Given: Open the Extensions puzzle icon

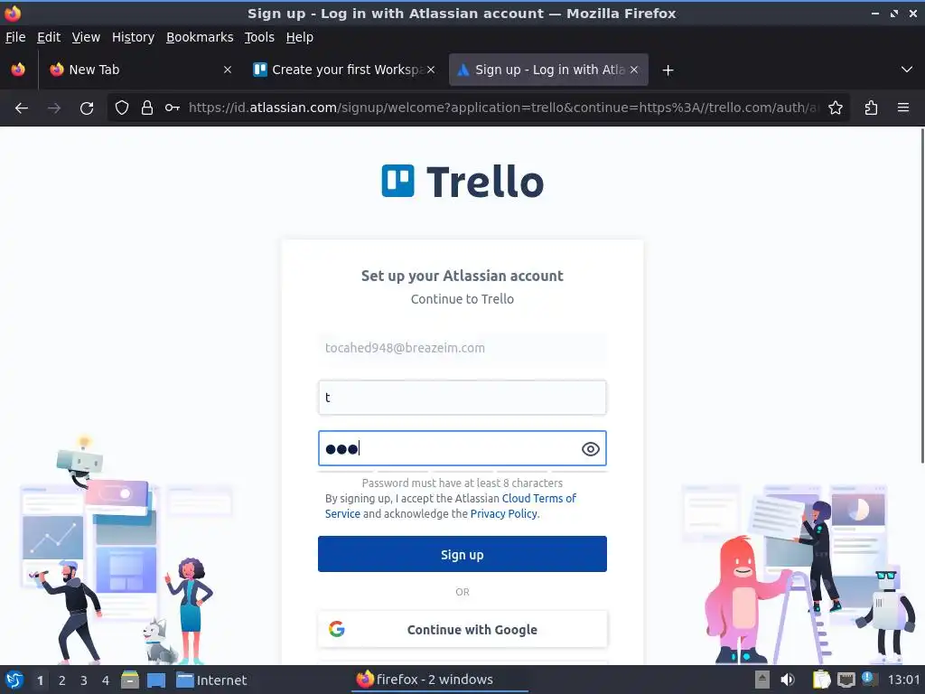Looking at the screenshot, I should pyautogui.click(x=871, y=108).
